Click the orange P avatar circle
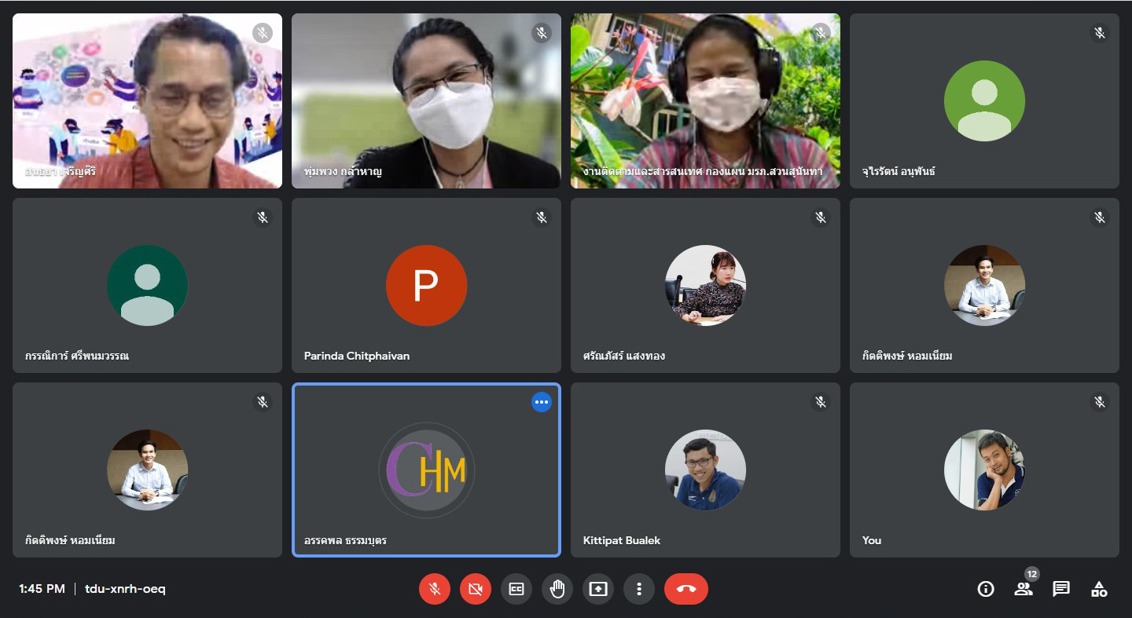Image resolution: width=1132 pixels, height=618 pixels. point(426,285)
